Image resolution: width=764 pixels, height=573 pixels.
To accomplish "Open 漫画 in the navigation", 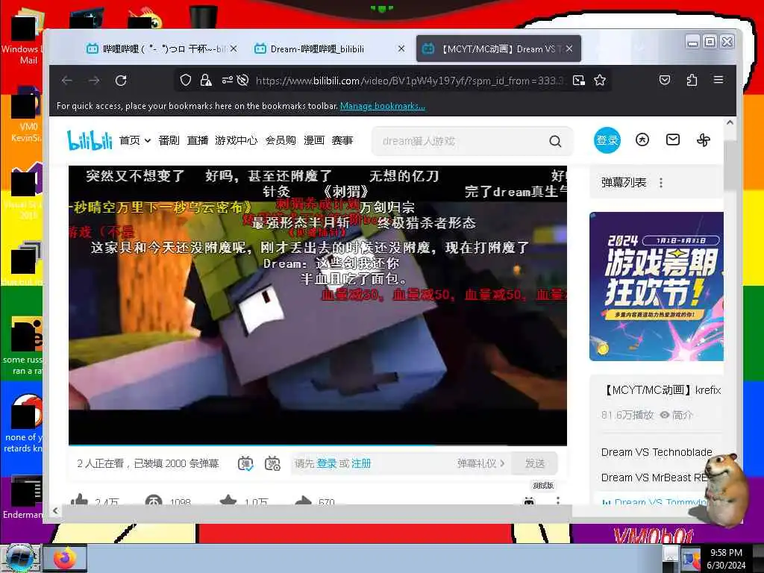I will 314,140.
